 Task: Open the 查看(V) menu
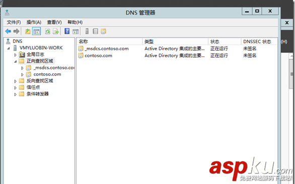click(x=54, y=22)
